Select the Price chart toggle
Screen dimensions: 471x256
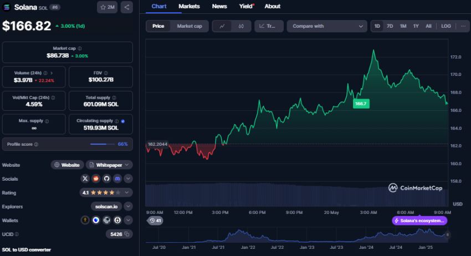coord(158,26)
